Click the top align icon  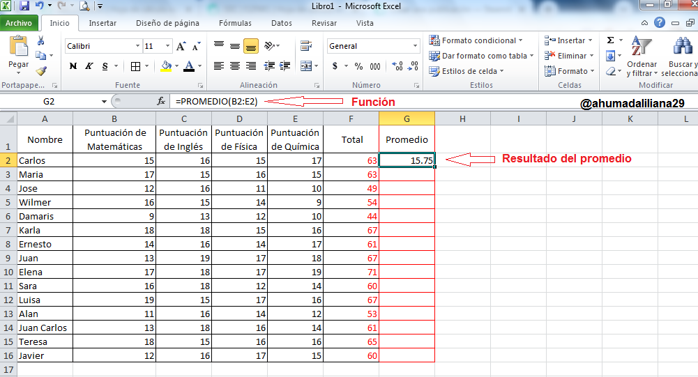tap(219, 46)
